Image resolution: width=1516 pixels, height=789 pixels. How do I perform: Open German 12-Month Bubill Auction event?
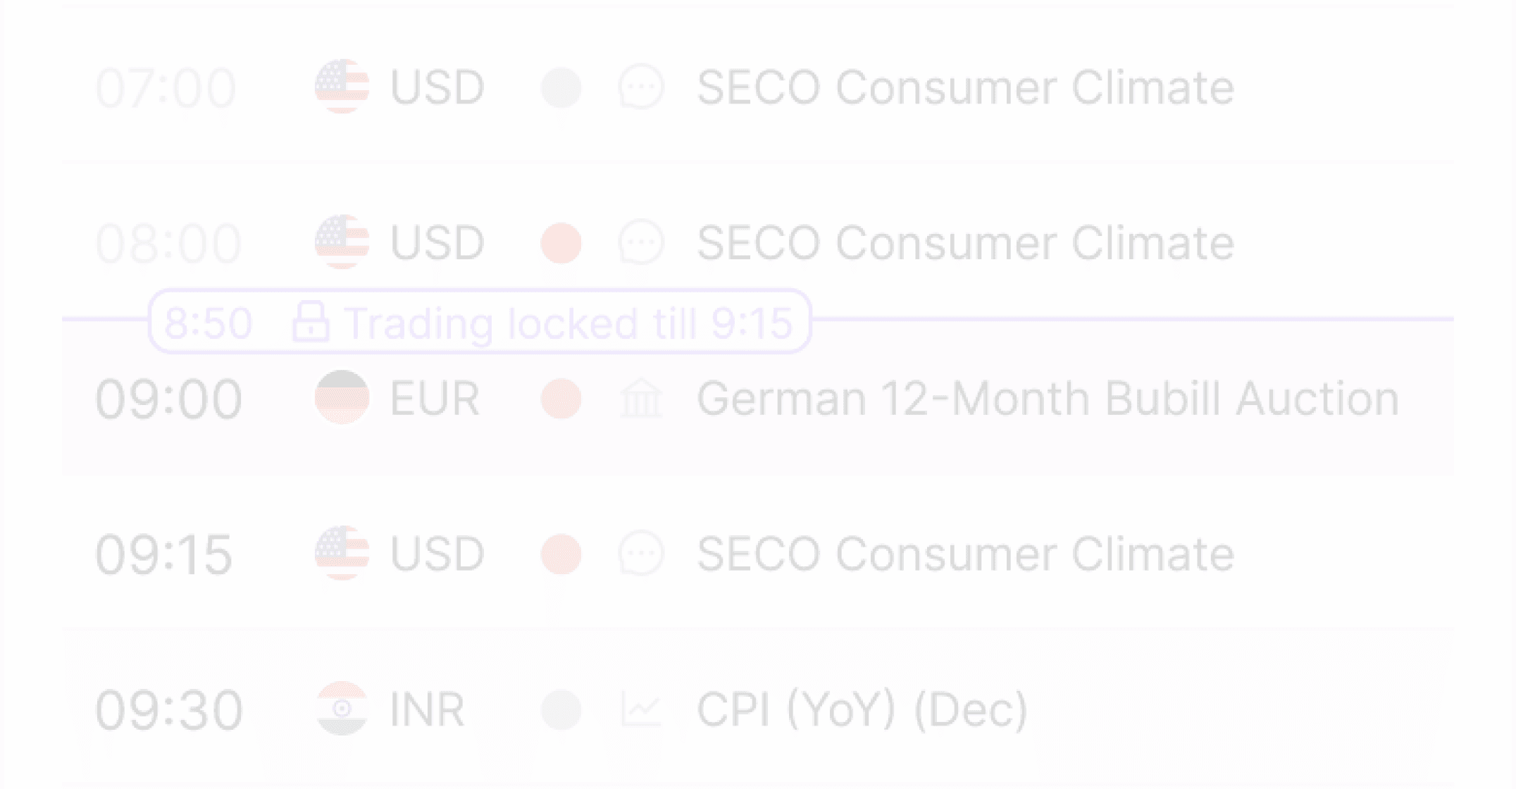point(1048,399)
